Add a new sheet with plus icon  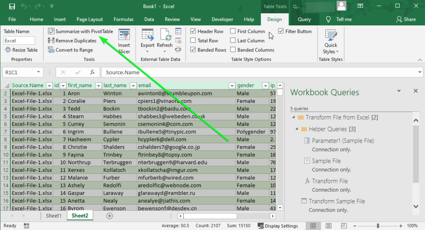click(x=110, y=216)
